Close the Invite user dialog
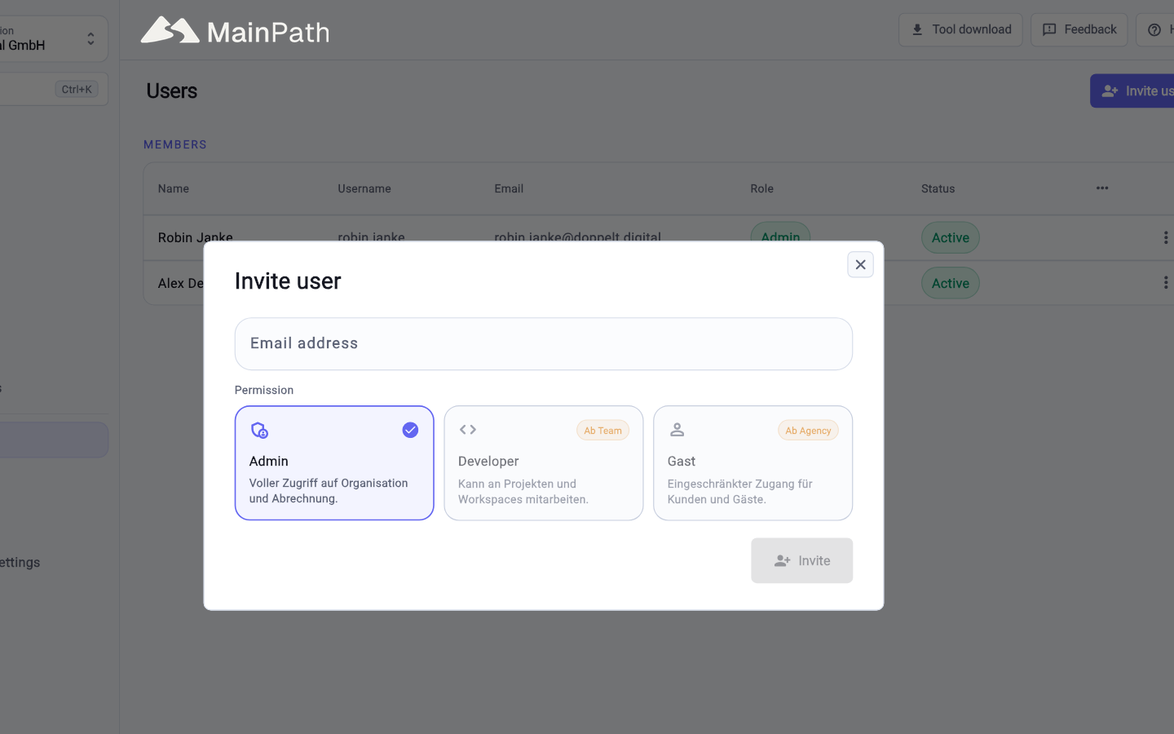 click(x=860, y=264)
